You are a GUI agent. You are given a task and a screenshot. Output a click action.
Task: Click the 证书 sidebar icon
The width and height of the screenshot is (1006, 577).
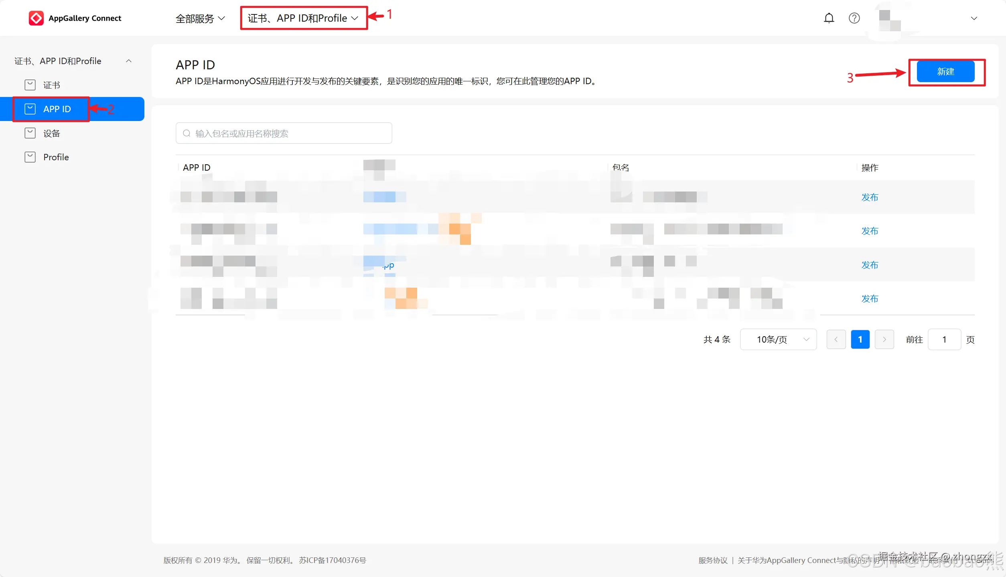30,85
